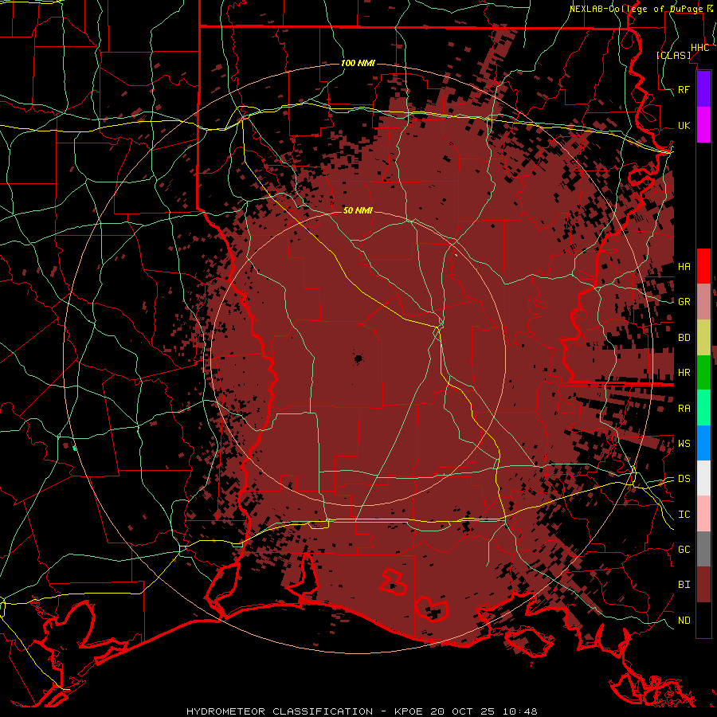Click the 'HHC' product label
This screenshot has height=717, width=717.
tap(699, 48)
